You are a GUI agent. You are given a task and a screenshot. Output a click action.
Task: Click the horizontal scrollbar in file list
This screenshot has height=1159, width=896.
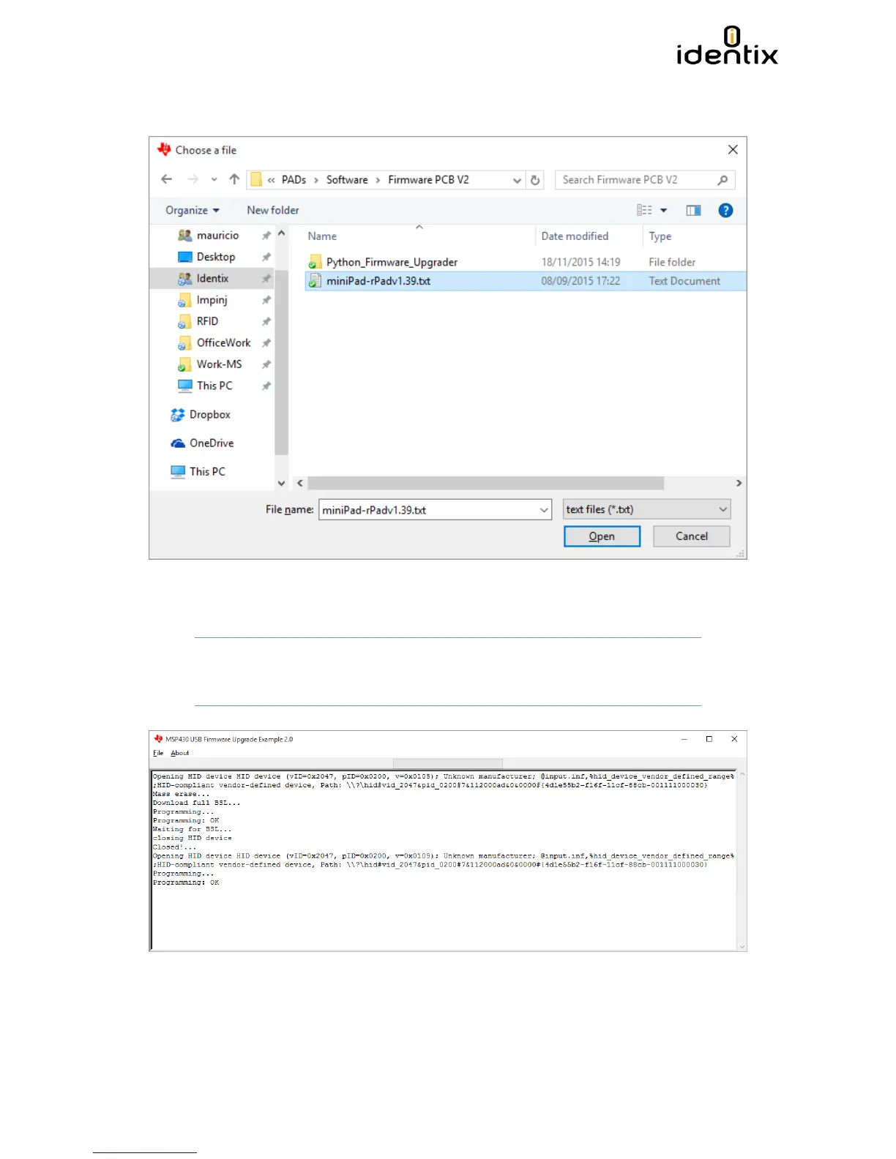click(485, 484)
